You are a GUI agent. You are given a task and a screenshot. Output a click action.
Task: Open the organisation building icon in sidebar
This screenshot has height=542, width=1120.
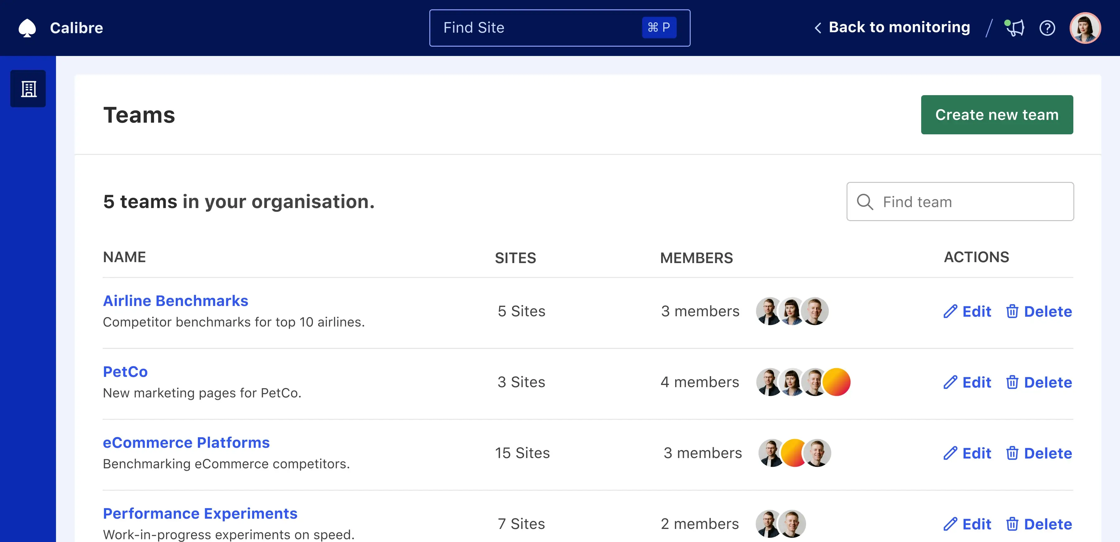(28, 89)
